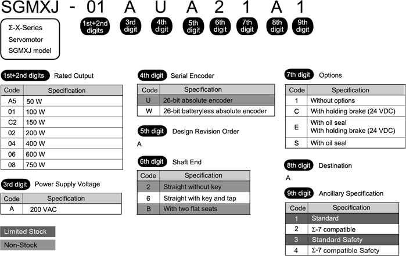Click 'SGMXJ' in the model number header
Image resolution: width=406 pixels, height=256 pixels.
click(x=30, y=7)
